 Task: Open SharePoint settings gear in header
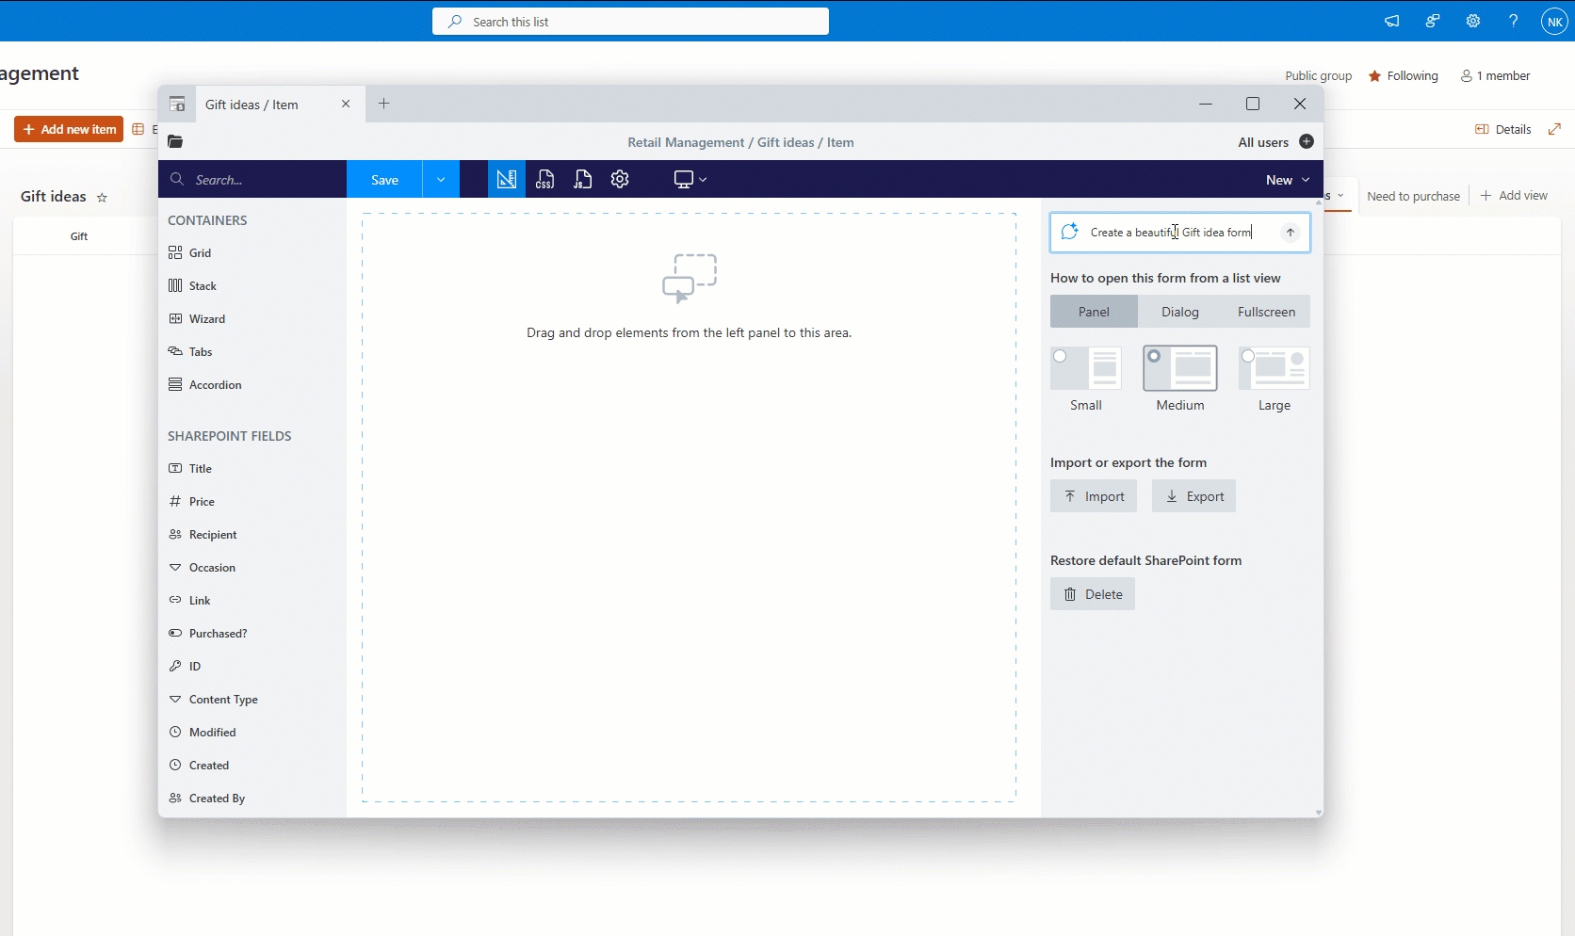(x=1473, y=21)
